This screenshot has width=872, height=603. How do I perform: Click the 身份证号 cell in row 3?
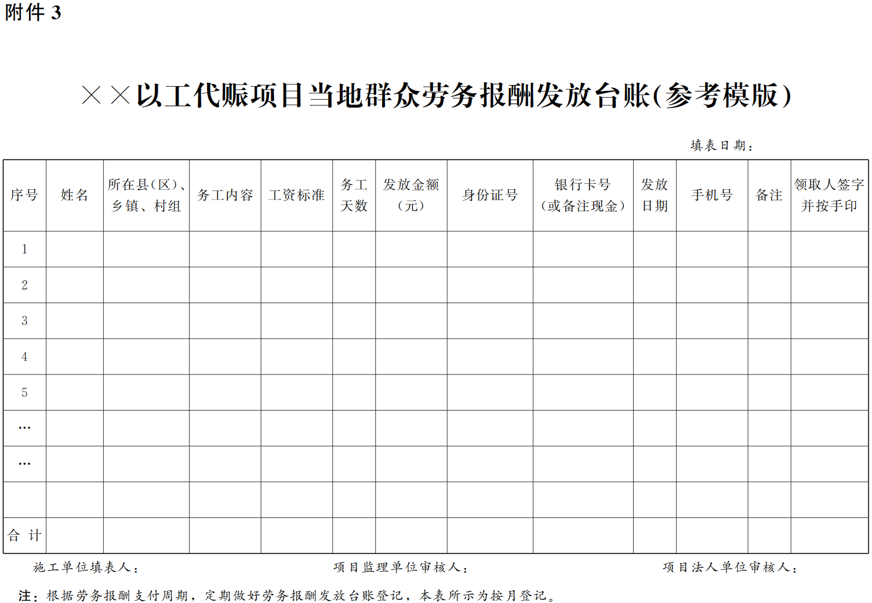(x=490, y=321)
